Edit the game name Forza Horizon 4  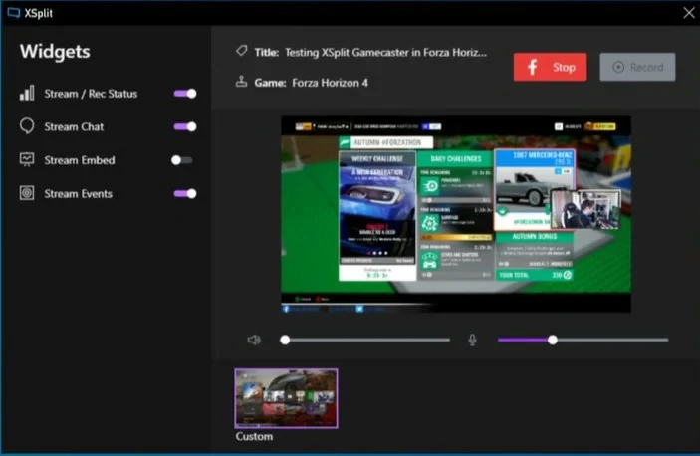click(x=330, y=83)
